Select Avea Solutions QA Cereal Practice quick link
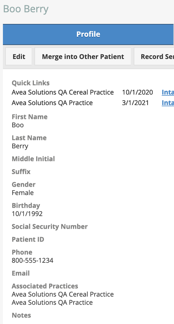The image size is (174, 324). 62,92
